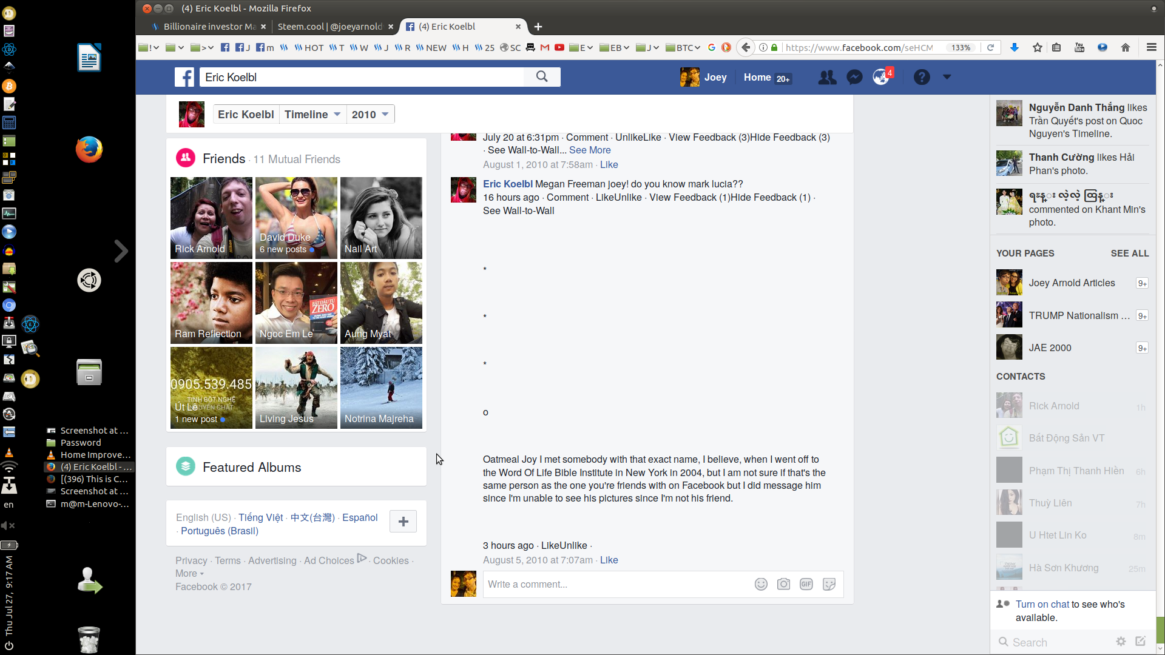Open the NEW bookmark in the bookmarks bar

pos(433,47)
